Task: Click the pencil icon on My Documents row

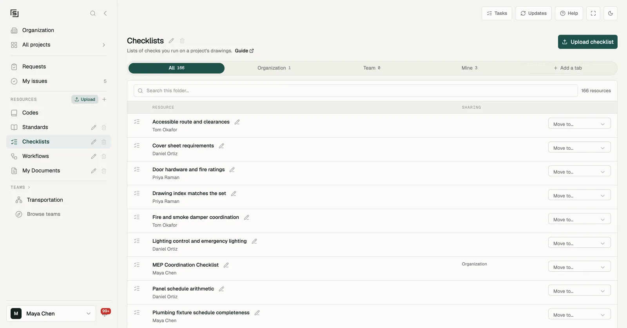Action: 94,171
